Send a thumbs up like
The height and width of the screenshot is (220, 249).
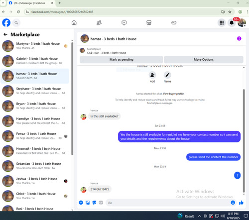tap(241, 203)
